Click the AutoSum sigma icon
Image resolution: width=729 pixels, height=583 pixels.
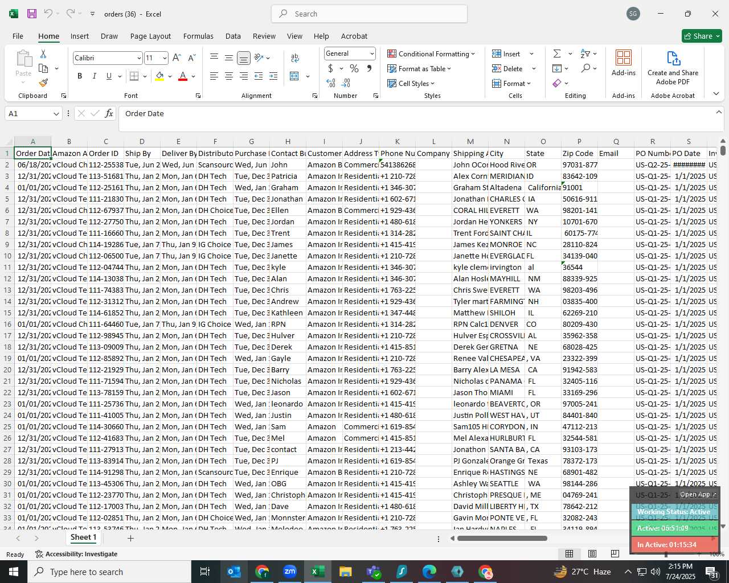tap(557, 54)
